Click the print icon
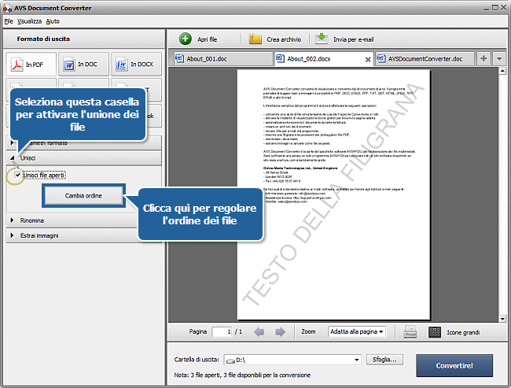Screen dimensions: 511x388 [x=410, y=332]
